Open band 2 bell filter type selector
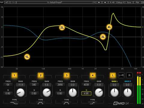The width and height of the screenshot is (144, 108). point(40,103)
